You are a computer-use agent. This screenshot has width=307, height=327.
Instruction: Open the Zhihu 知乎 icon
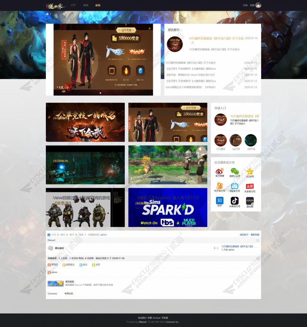[220, 200]
